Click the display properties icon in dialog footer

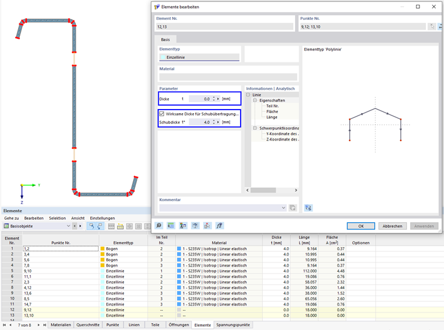click(183, 226)
